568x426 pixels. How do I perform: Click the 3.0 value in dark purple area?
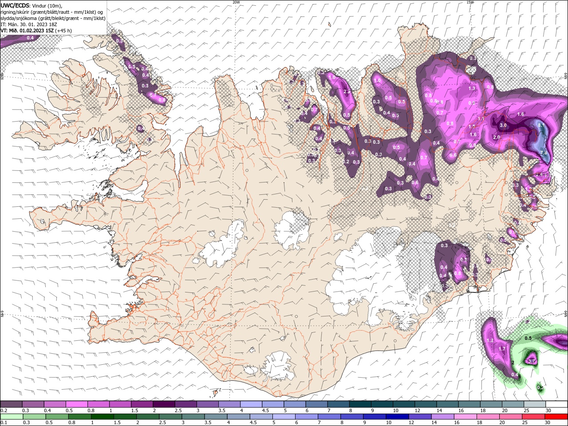(503, 126)
